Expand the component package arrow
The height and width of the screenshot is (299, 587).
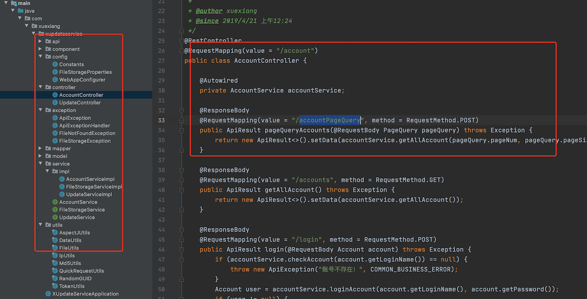point(41,49)
